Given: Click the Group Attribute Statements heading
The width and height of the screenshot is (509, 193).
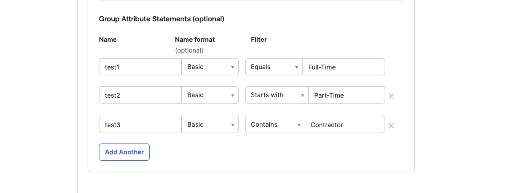Looking at the screenshot, I should click(x=162, y=19).
